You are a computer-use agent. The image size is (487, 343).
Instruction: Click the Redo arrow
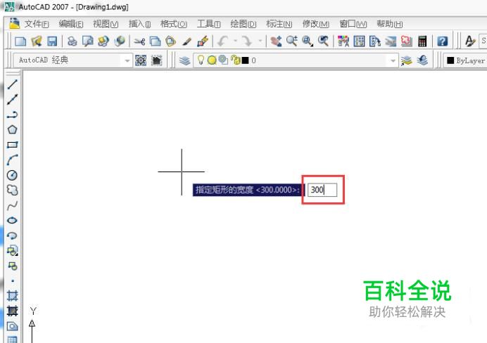[247, 41]
